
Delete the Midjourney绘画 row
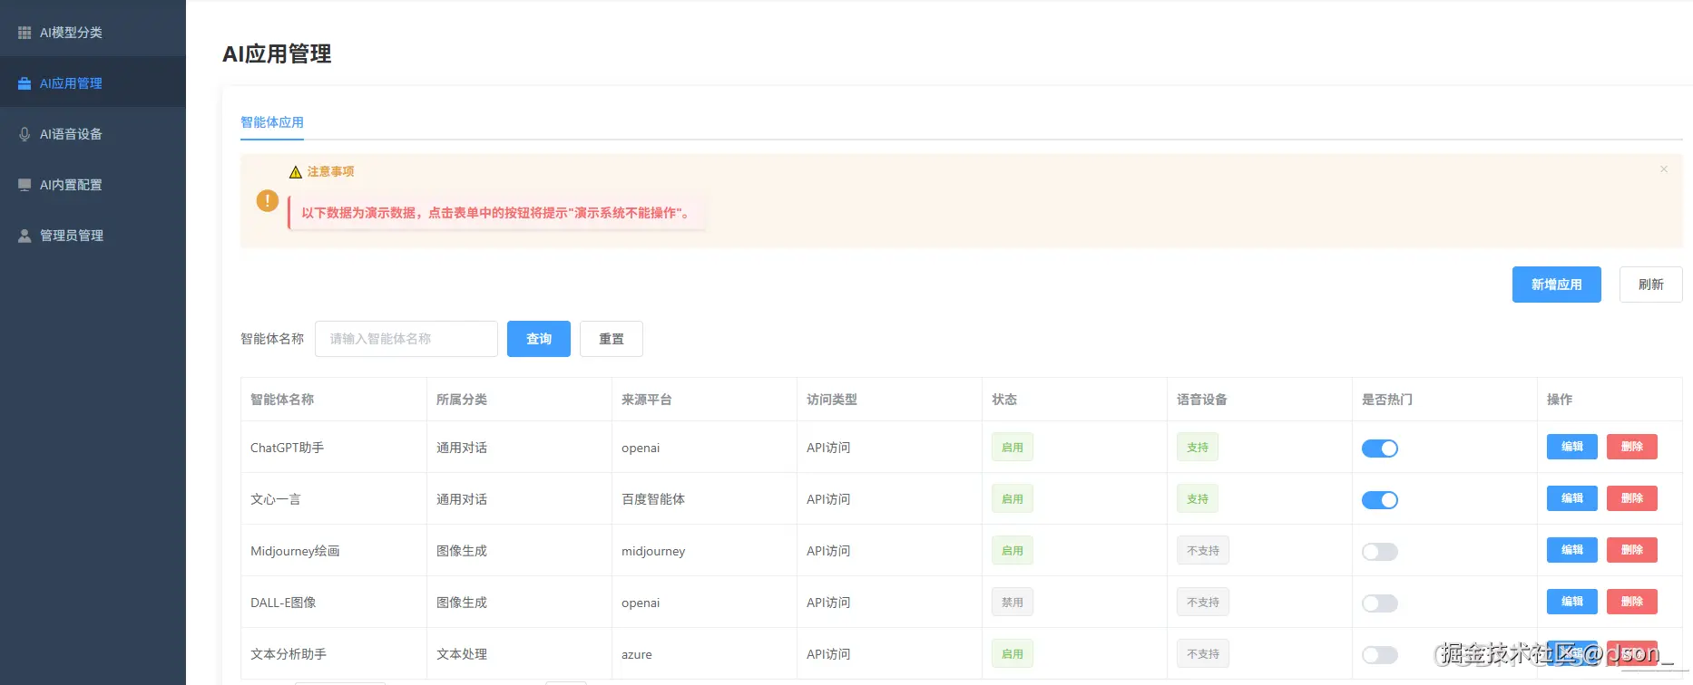click(x=1631, y=550)
